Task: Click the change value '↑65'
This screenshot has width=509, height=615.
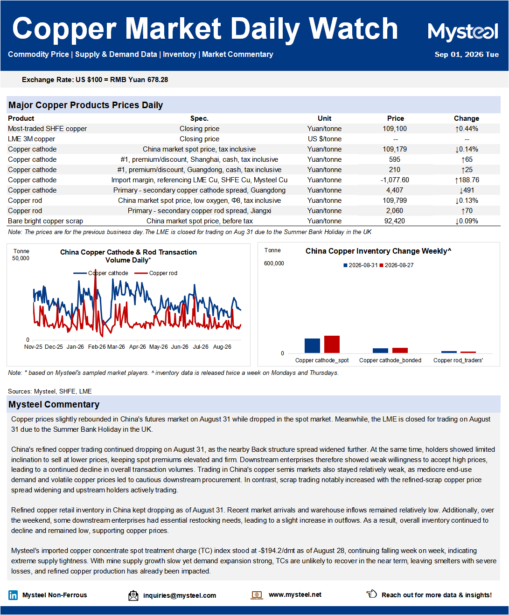Action: pos(467,159)
